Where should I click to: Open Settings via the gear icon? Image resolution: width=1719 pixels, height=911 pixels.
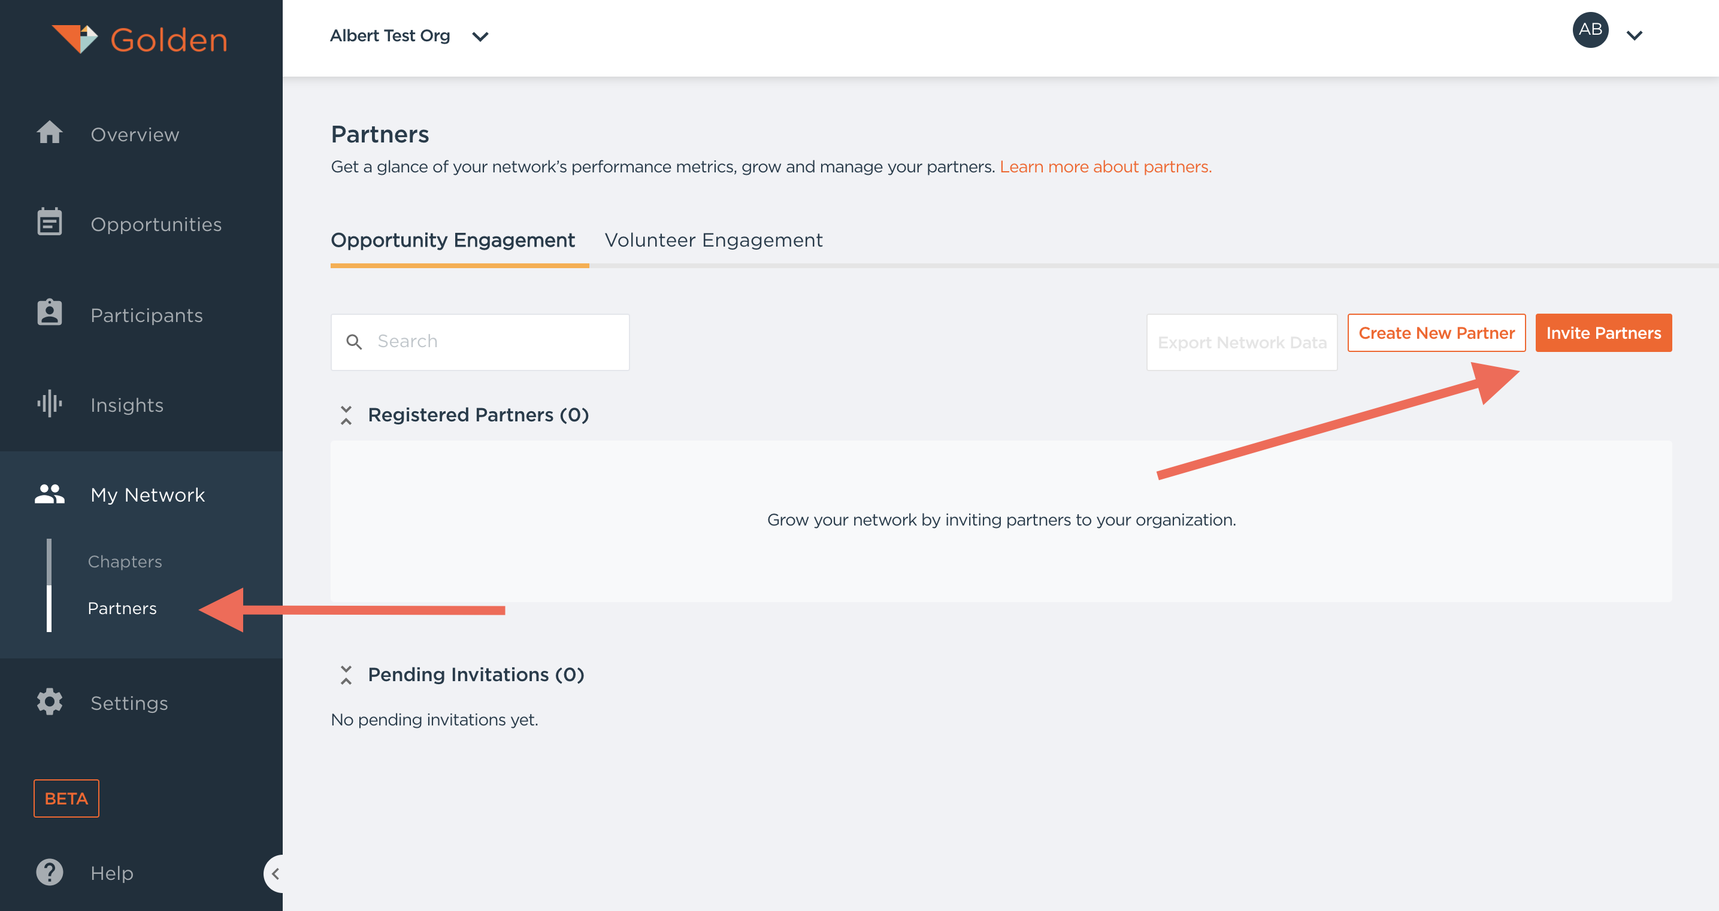49,702
